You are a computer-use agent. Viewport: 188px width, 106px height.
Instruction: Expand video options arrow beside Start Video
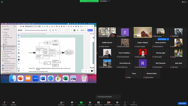click(x=17, y=102)
